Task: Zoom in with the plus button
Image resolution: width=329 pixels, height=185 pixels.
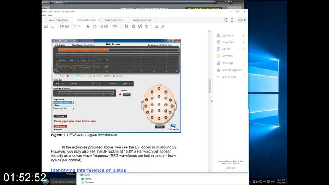Action: pos(106,26)
